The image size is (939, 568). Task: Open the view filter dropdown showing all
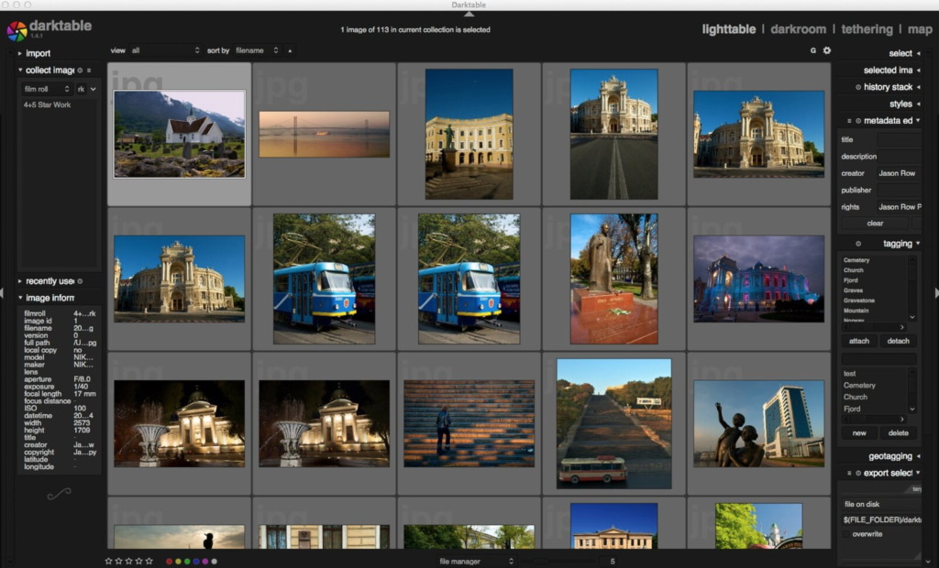pos(165,51)
